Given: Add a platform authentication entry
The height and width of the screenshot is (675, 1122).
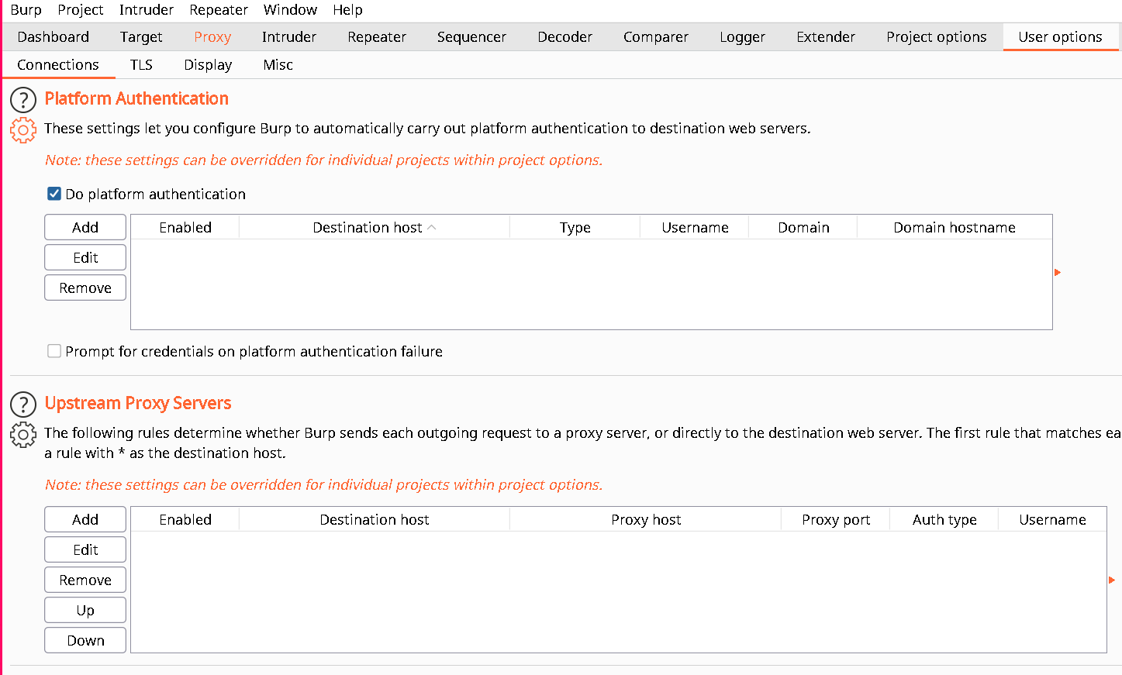Looking at the screenshot, I should [x=85, y=227].
